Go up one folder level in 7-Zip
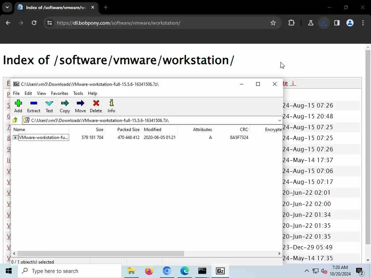Viewport: 371px width, 278px height. [15, 120]
